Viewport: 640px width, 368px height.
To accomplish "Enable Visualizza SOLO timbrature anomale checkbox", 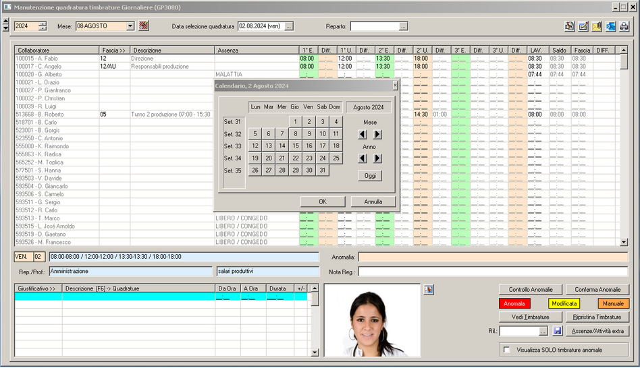I will click(507, 350).
